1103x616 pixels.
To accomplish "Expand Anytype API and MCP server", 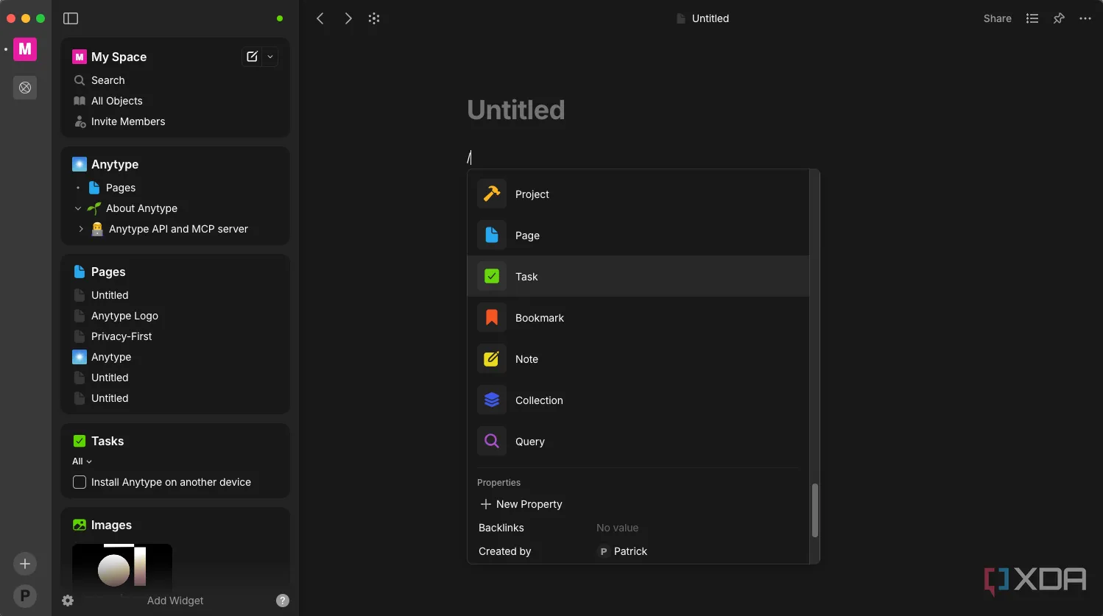I will pyautogui.click(x=81, y=229).
